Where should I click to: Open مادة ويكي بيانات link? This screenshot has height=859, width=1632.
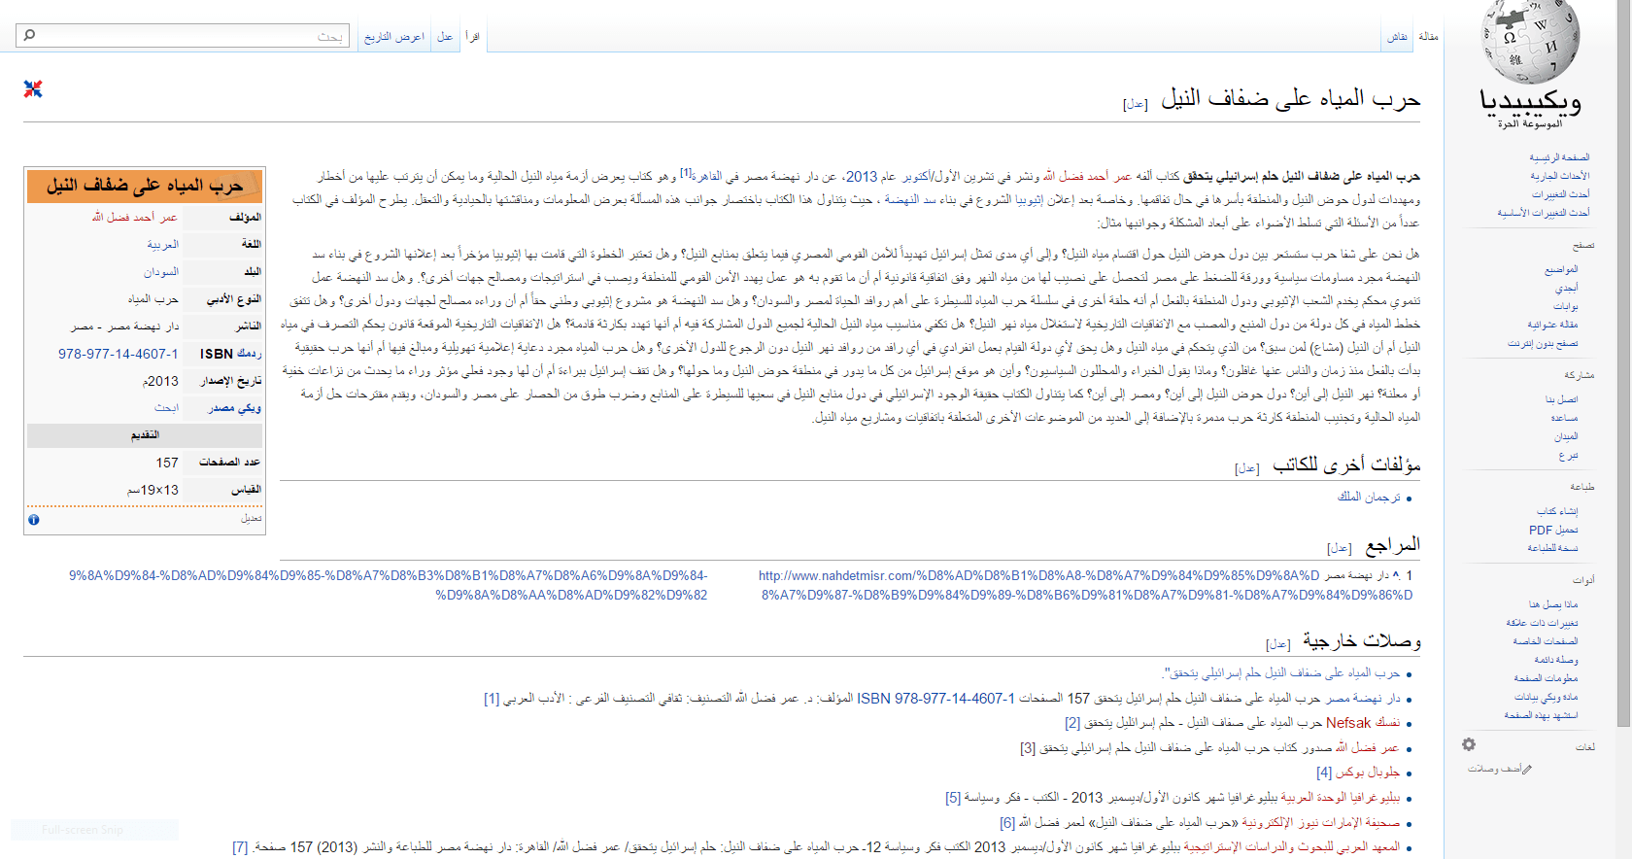[1547, 697]
